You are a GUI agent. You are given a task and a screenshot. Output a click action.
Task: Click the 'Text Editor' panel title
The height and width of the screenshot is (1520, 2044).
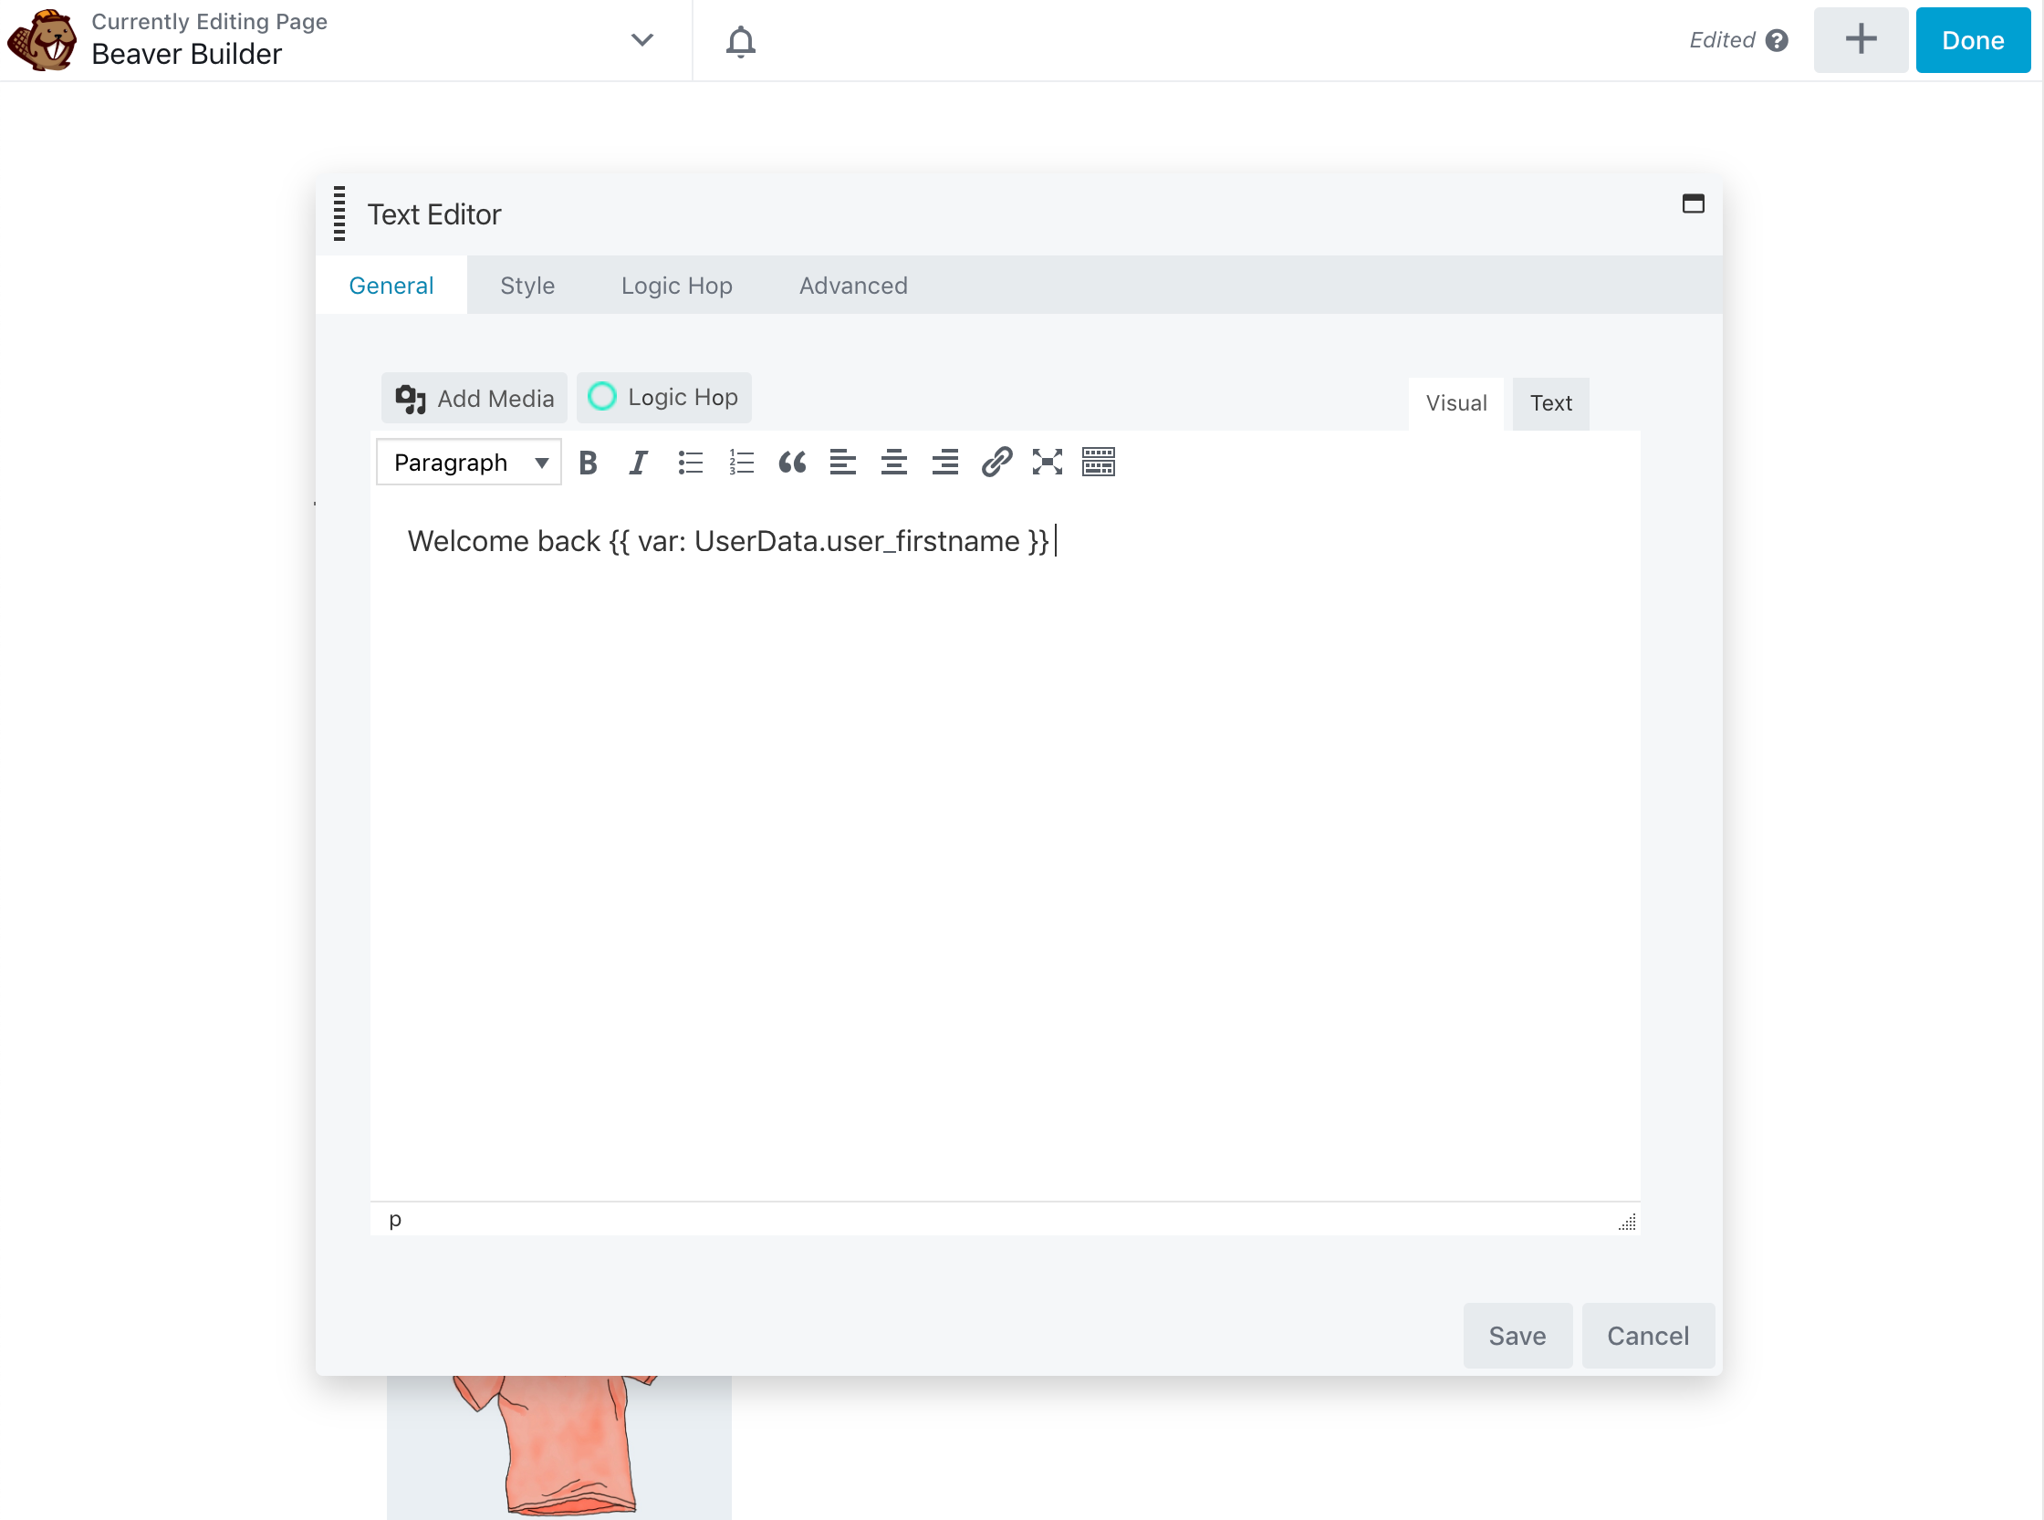(434, 214)
